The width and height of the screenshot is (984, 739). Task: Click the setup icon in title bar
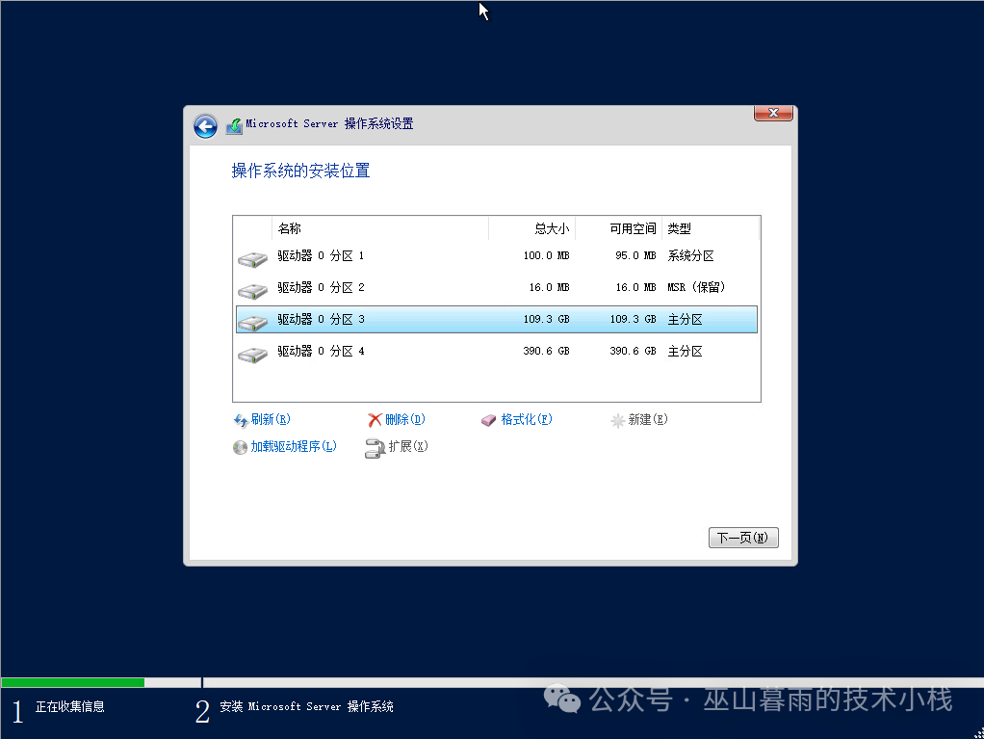234,126
